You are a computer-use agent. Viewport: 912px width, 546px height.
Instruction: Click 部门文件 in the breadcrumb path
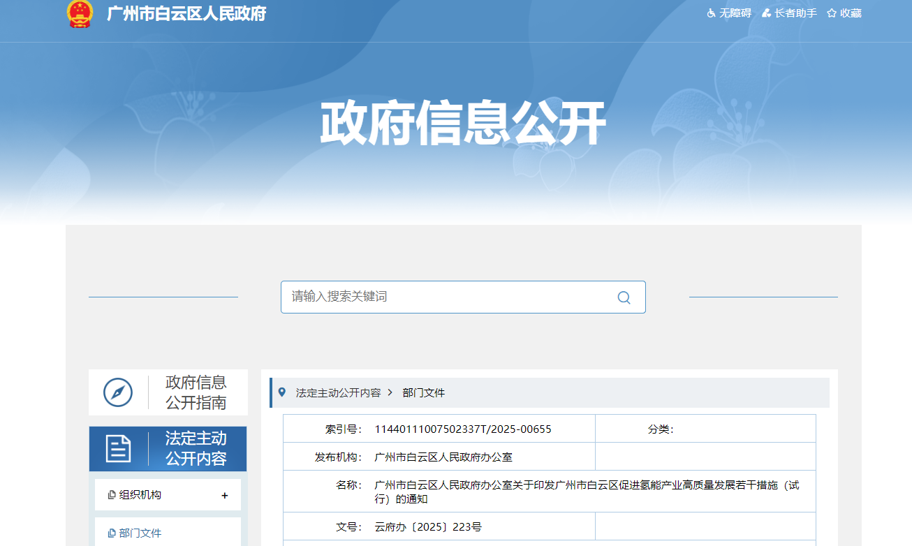pyautogui.click(x=423, y=393)
